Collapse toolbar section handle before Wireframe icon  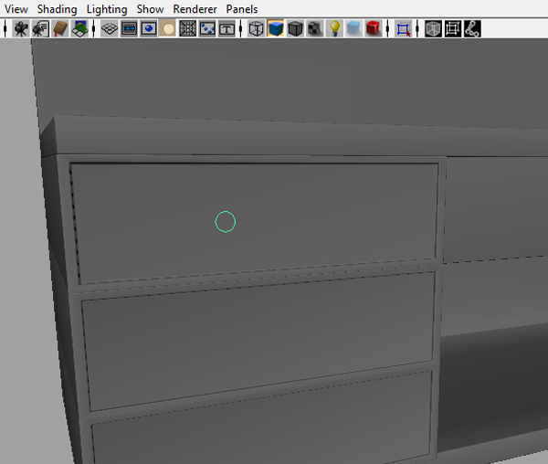pos(240,28)
